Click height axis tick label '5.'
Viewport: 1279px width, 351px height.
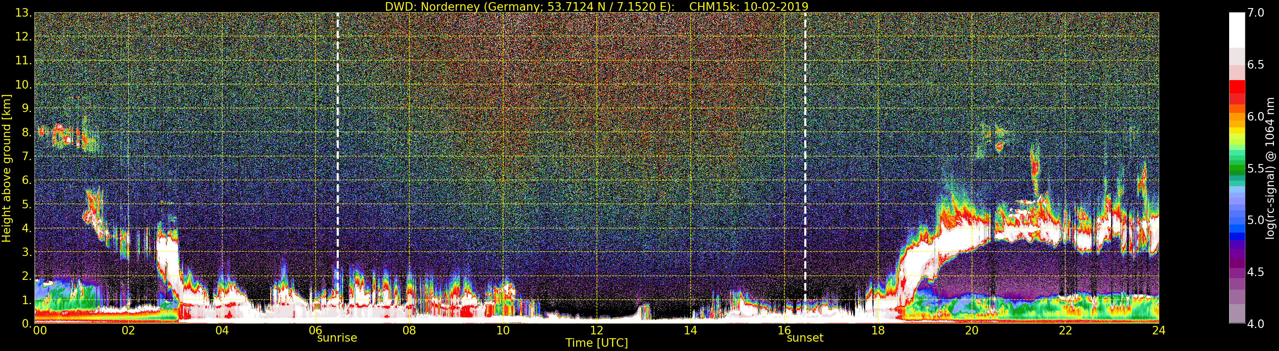[x=27, y=204]
